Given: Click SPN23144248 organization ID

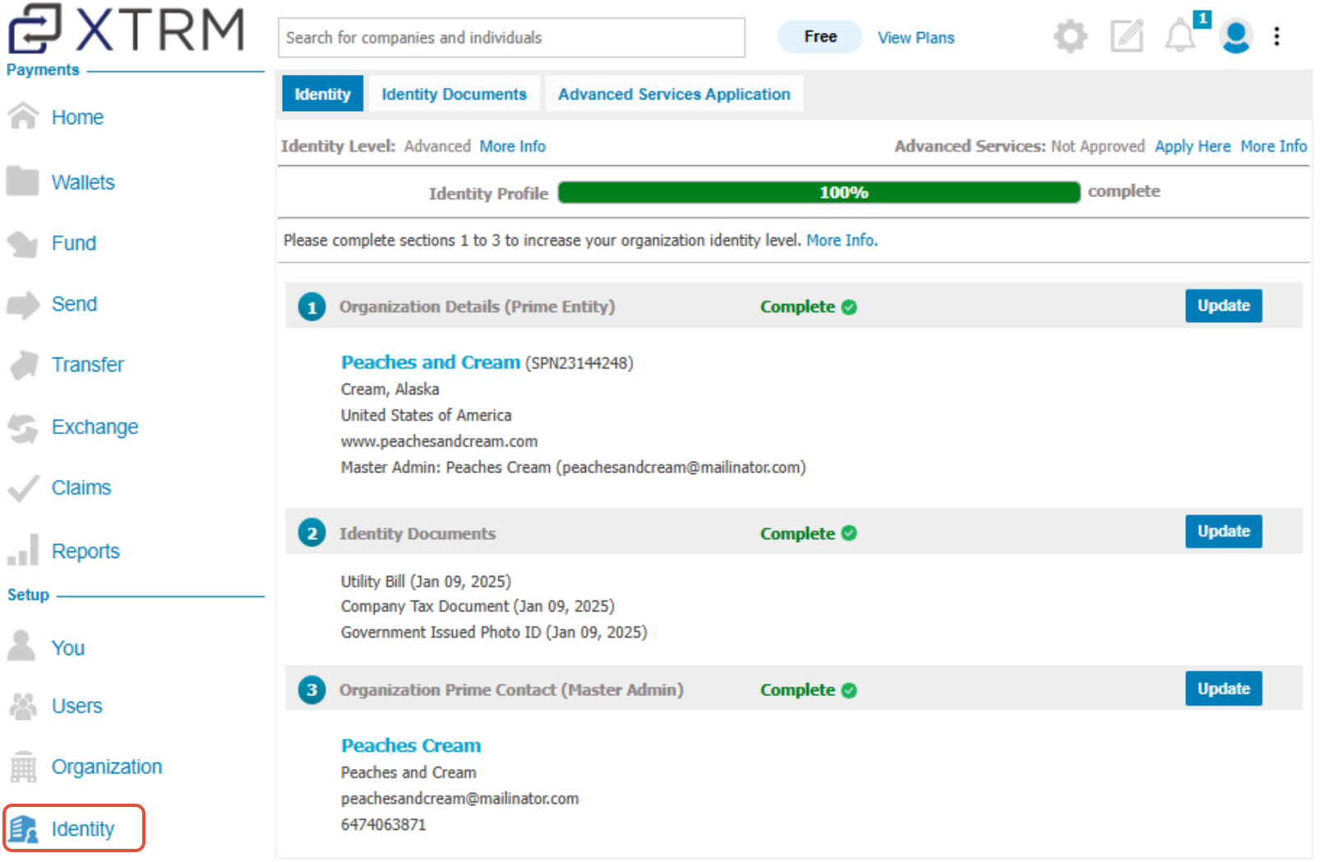Looking at the screenshot, I should coord(579,363).
